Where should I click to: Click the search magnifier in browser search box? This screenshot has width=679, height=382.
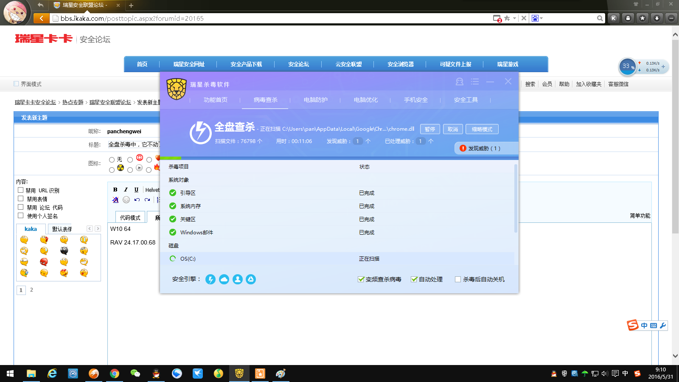click(600, 18)
